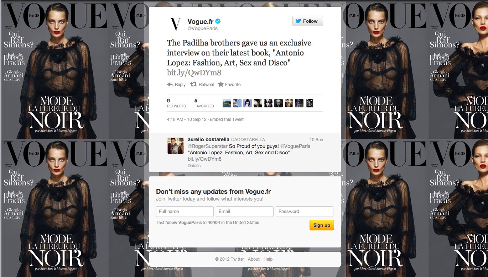Click the @VogueParis handle under the account name
This screenshot has height=277, width=488.
click(203, 28)
